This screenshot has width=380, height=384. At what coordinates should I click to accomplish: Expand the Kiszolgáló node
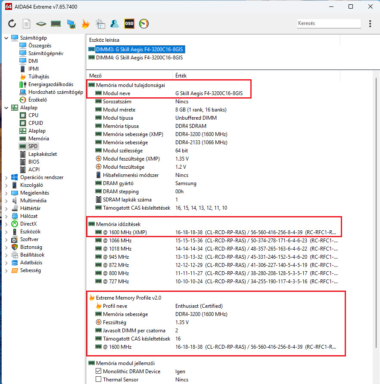[6, 186]
